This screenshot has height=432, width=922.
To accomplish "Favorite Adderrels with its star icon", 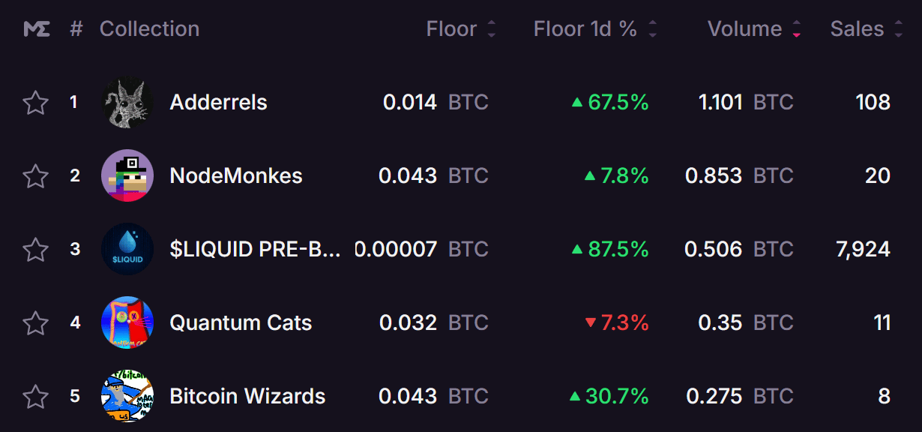I will [x=36, y=103].
